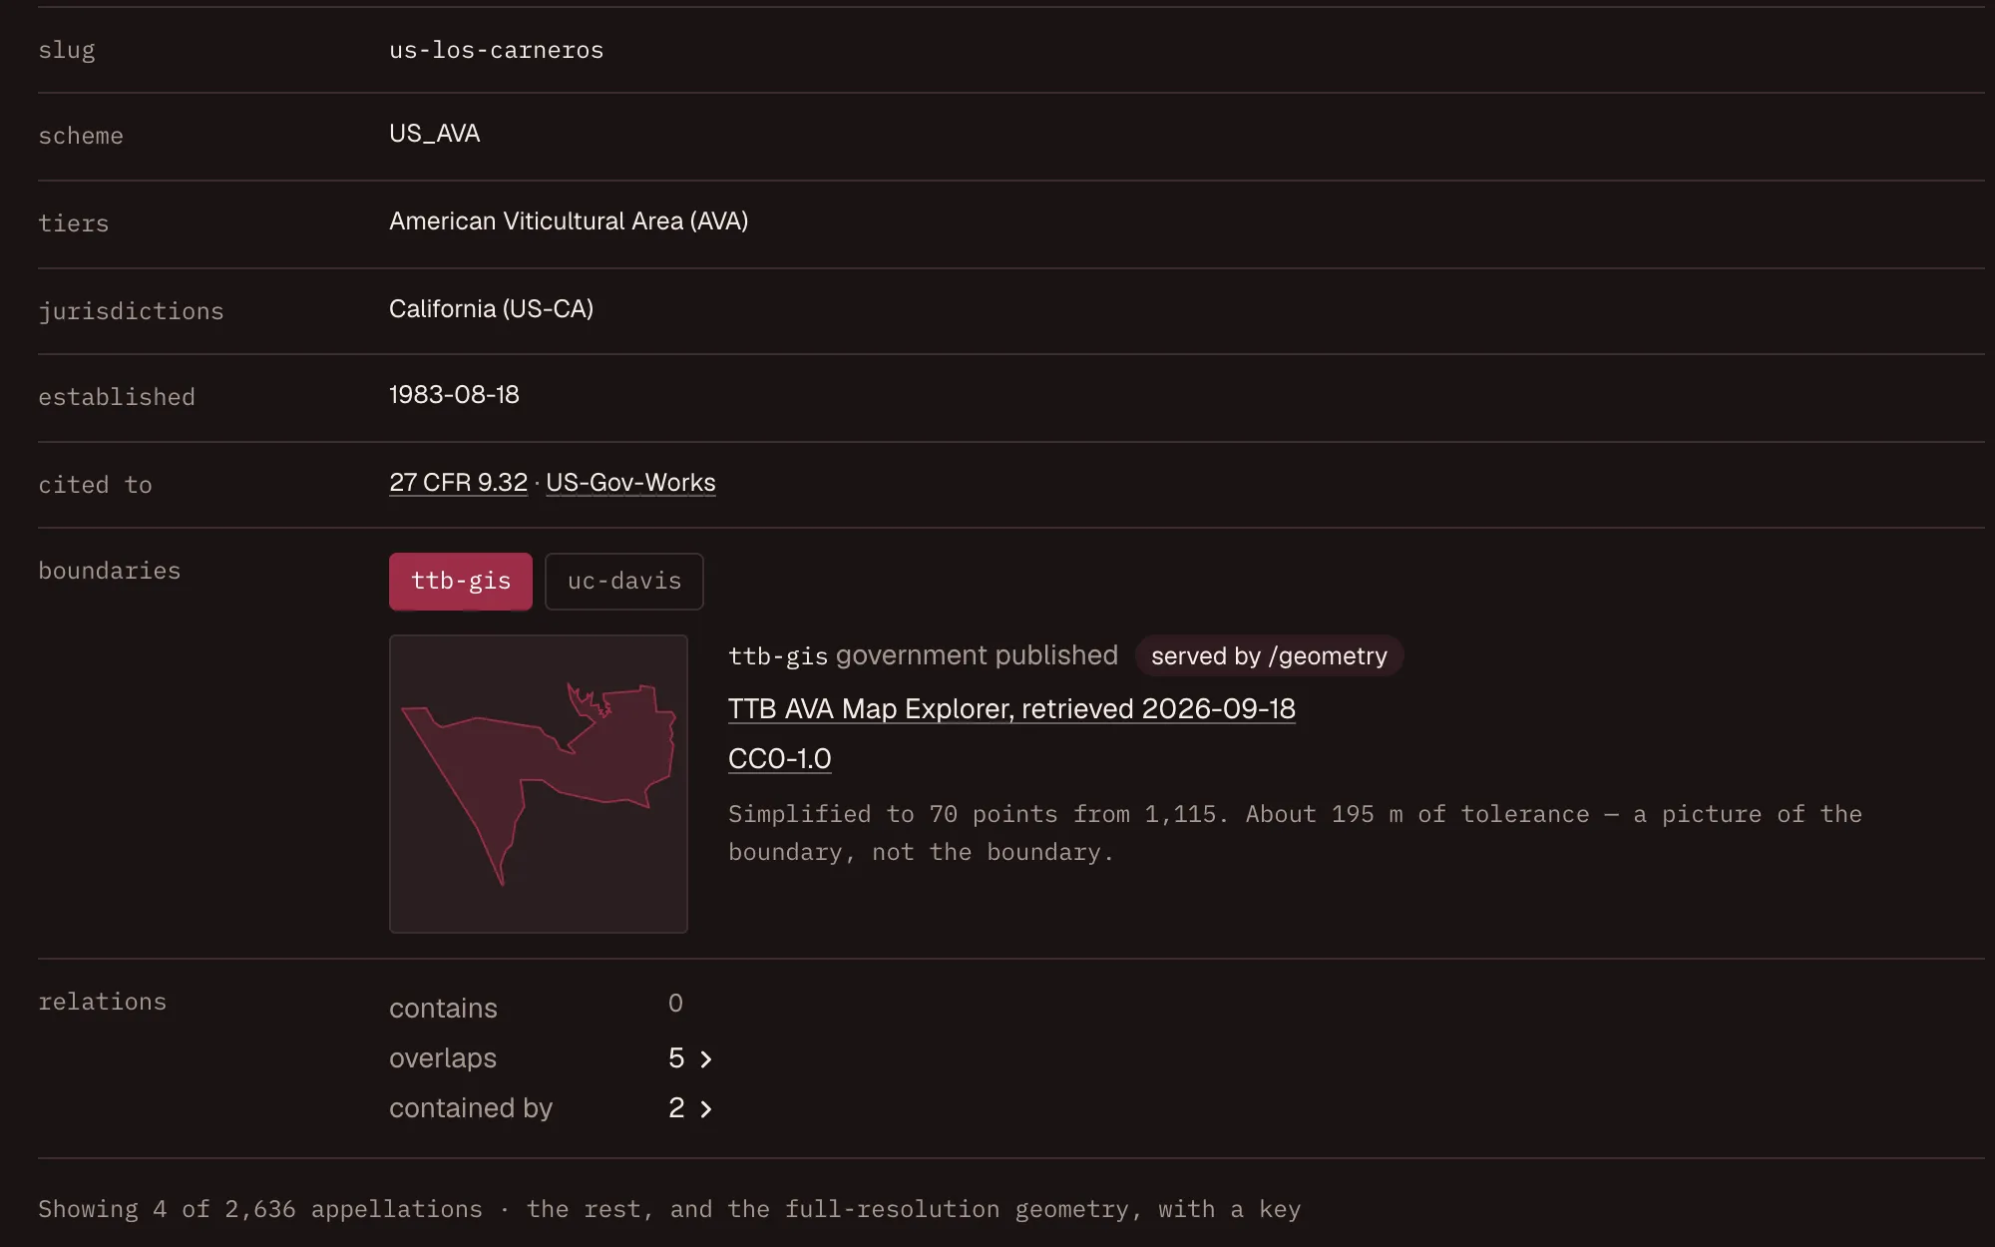
Task: Click the 'slug' field label
Action: tap(67, 51)
